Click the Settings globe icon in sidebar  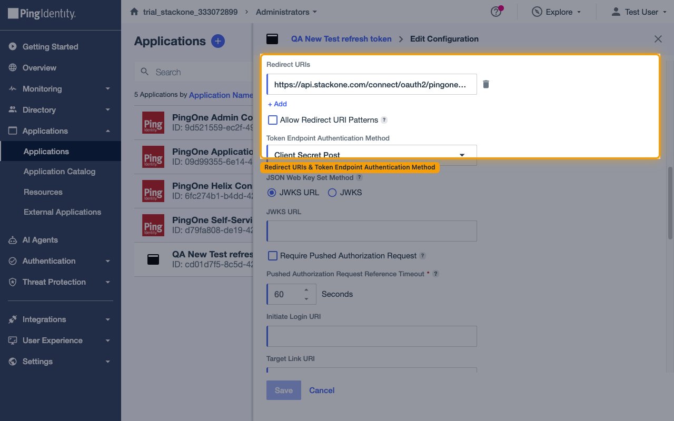tap(13, 362)
